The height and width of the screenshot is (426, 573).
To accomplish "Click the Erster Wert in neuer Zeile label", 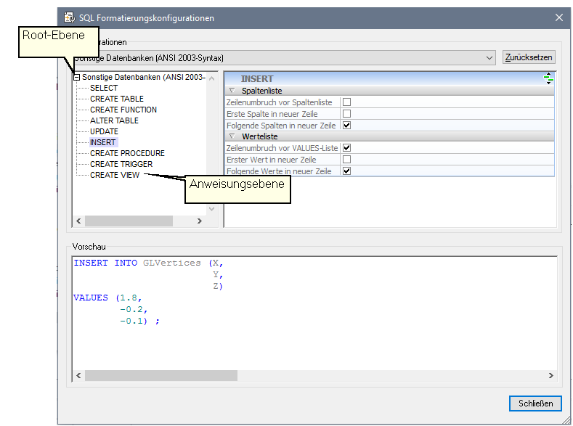I will 271,160.
